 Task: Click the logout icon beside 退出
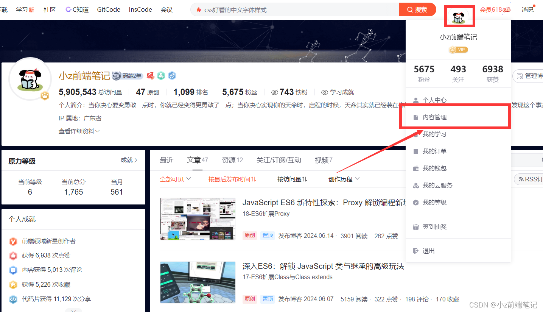[416, 251]
